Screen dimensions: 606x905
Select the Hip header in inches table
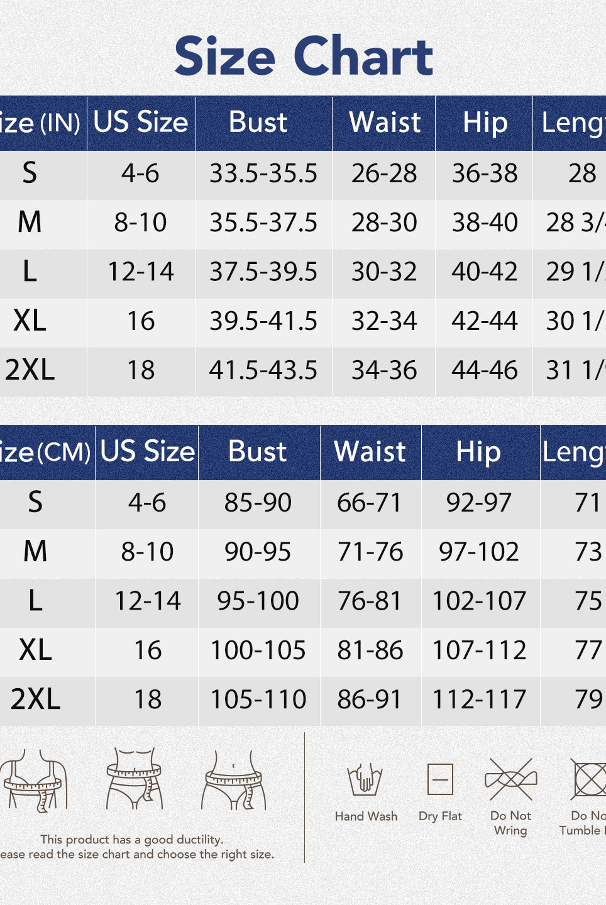[485, 123]
